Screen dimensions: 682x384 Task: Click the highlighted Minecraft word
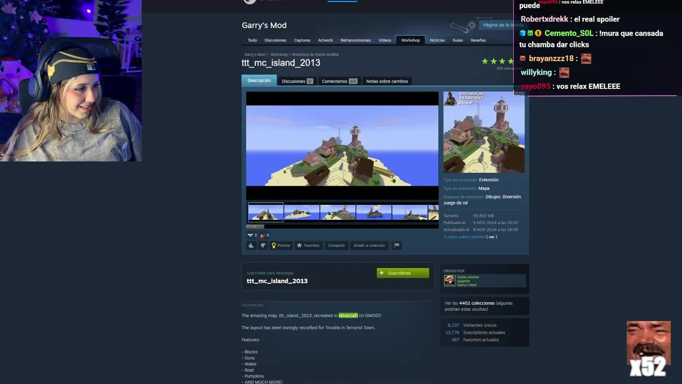[348, 315]
